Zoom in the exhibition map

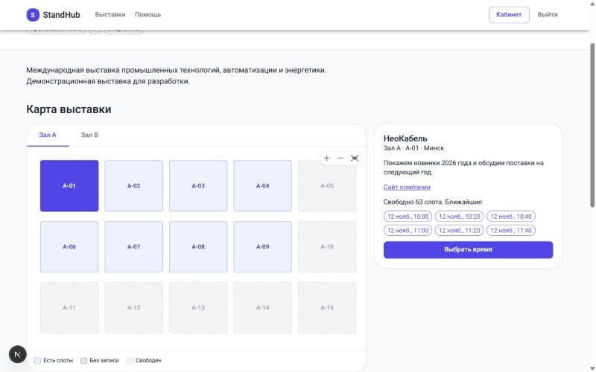coord(327,158)
